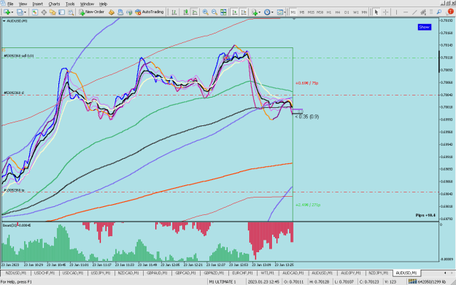The width and height of the screenshot is (456, 285).
Task: Switch timeframe to M15
Action: coord(311,12)
